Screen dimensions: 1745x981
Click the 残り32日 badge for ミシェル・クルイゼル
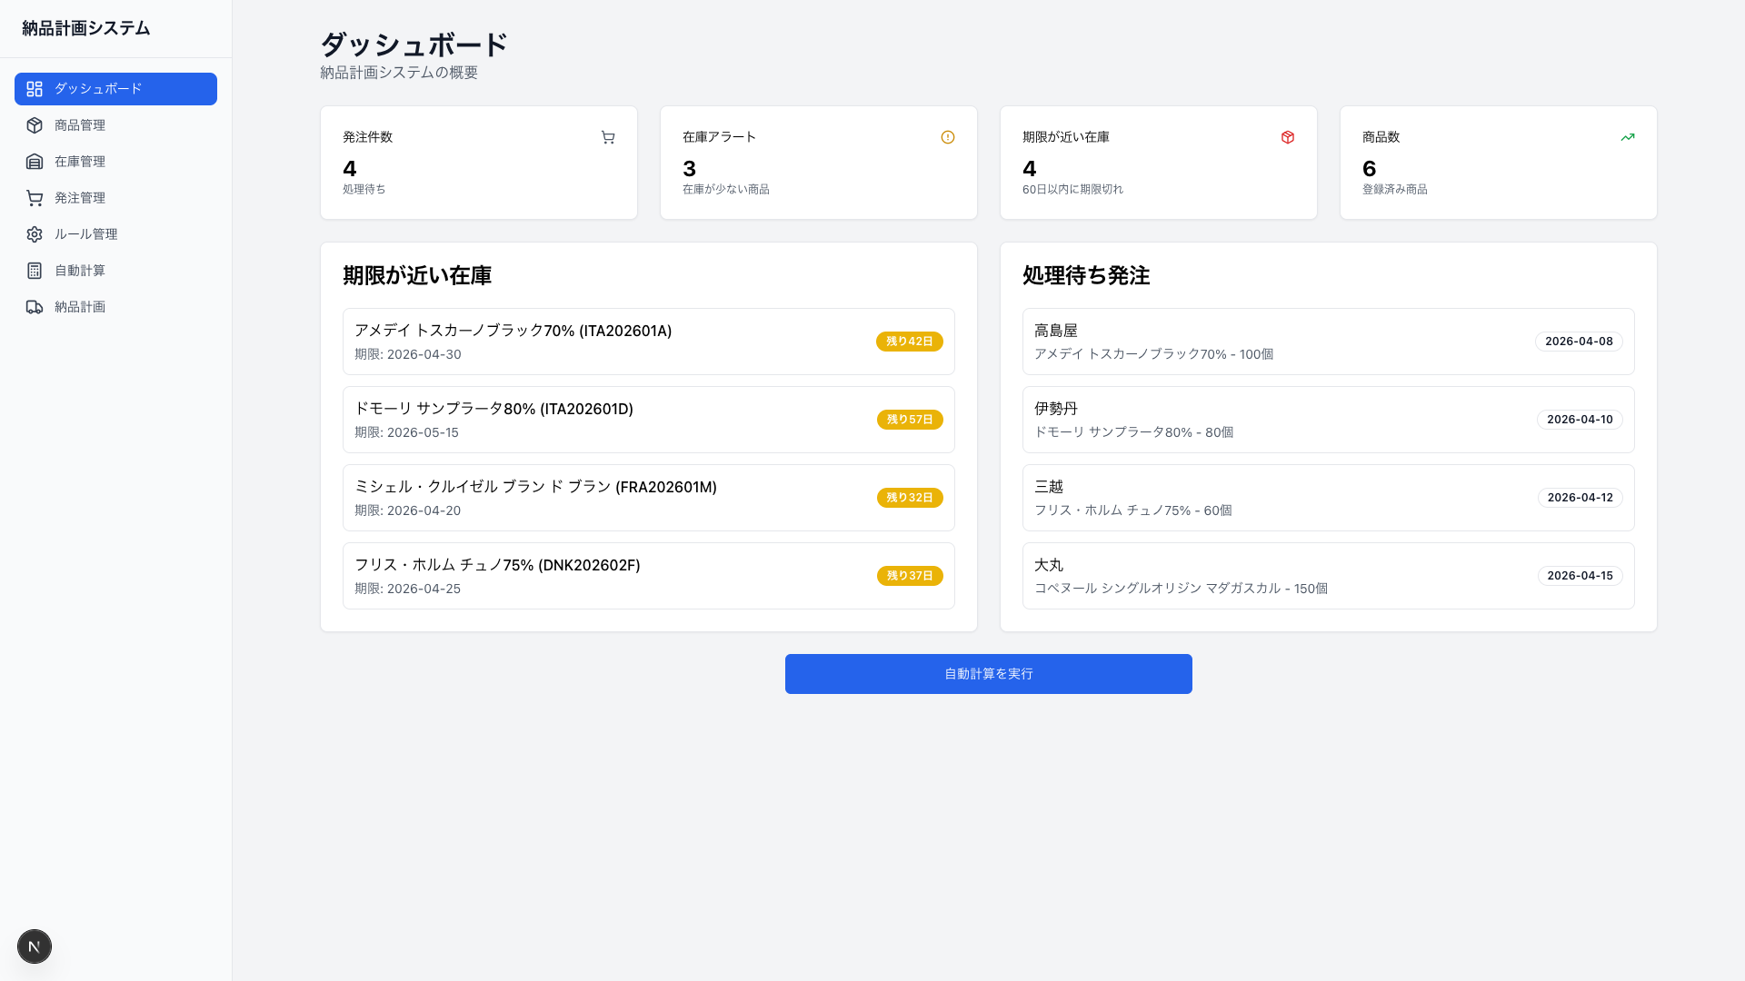pyautogui.click(x=909, y=498)
